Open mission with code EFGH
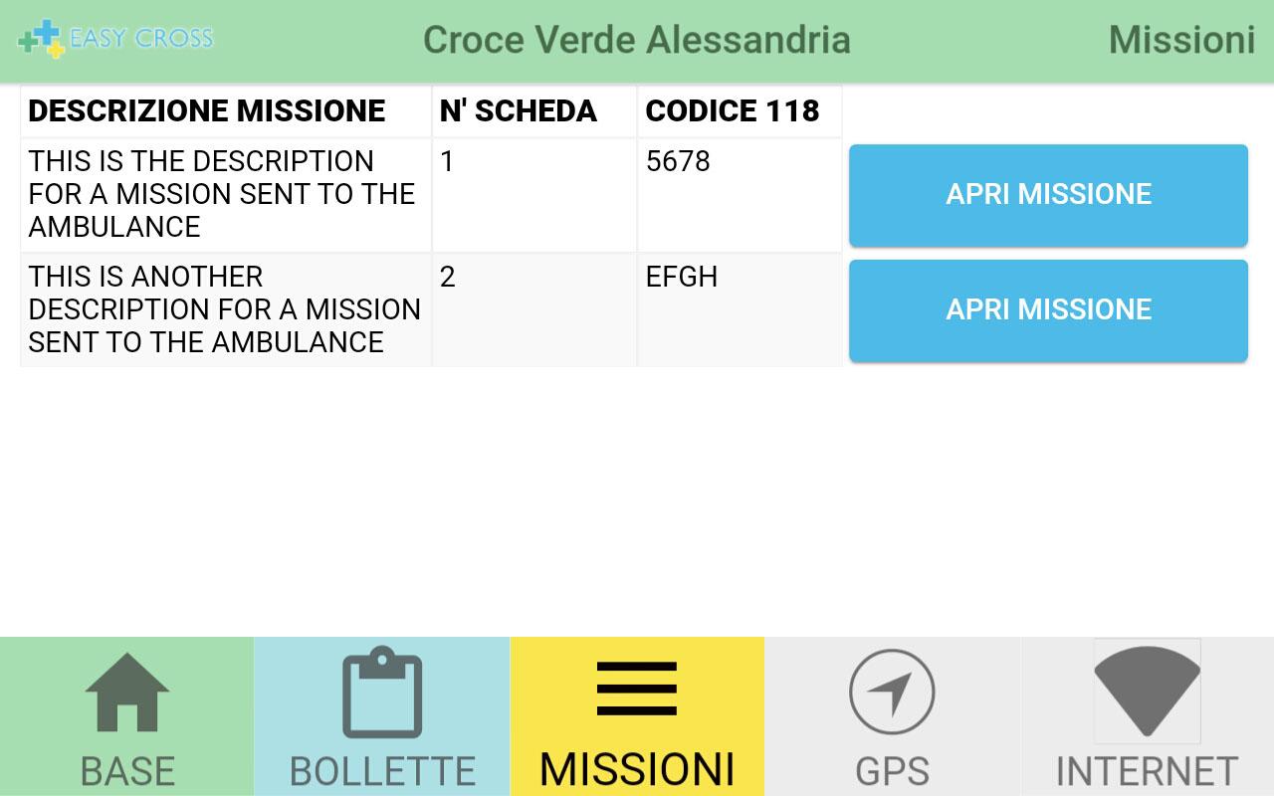Image resolution: width=1274 pixels, height=796 pixels. coord(1048,310)
